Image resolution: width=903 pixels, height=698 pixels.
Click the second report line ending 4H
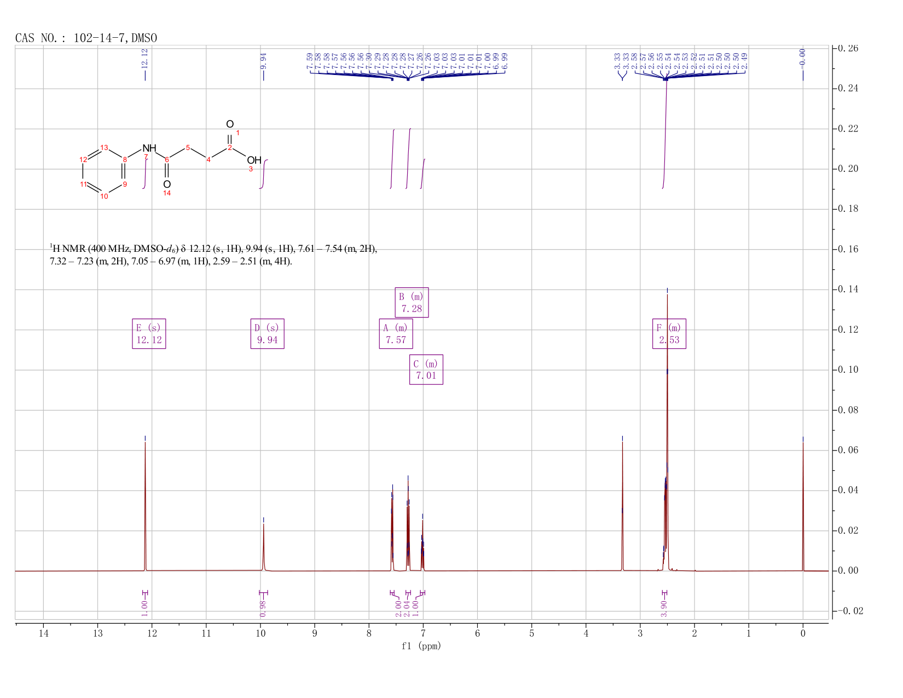(171, 261)
